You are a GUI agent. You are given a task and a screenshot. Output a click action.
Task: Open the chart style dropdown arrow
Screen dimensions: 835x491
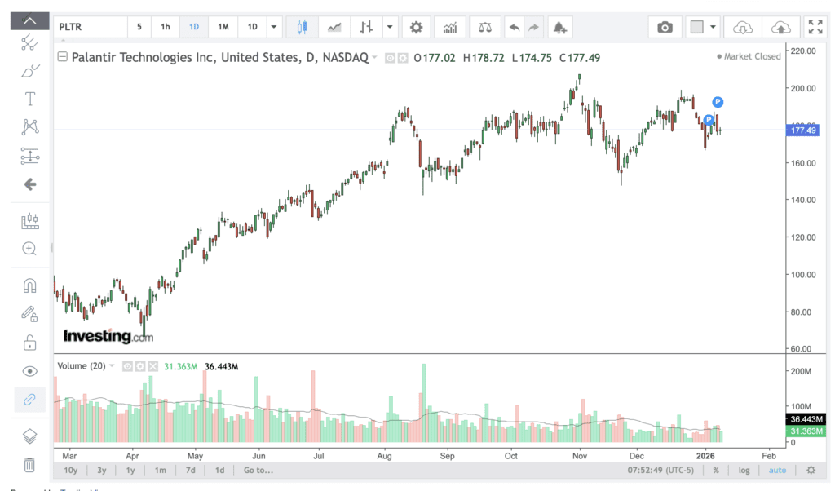click(391, 27)
